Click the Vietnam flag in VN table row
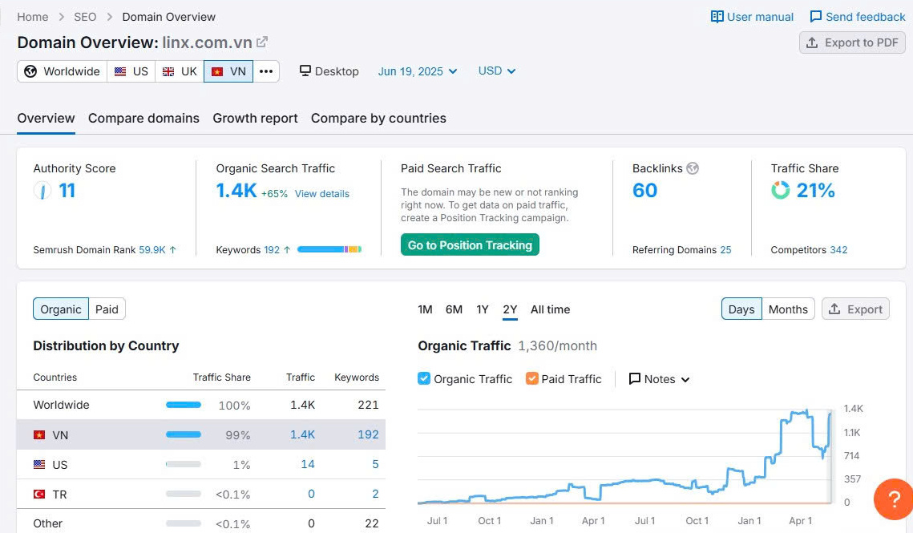Image resolution: width=913 pixels, height=533 pixels. [39, 435]
